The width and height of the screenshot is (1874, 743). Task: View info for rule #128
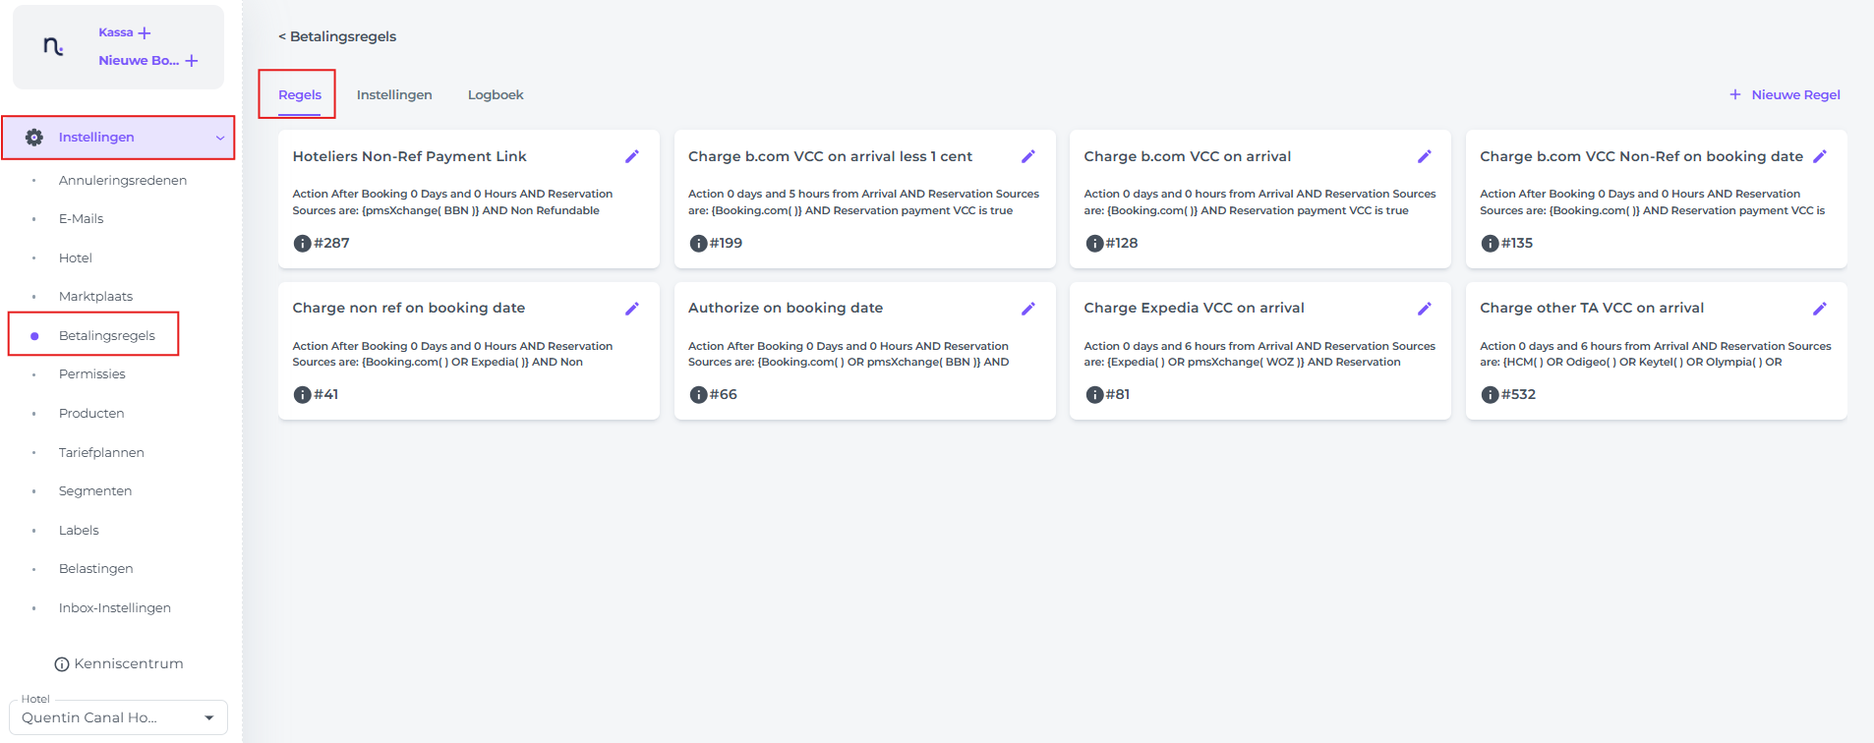tap(1093, 244)
